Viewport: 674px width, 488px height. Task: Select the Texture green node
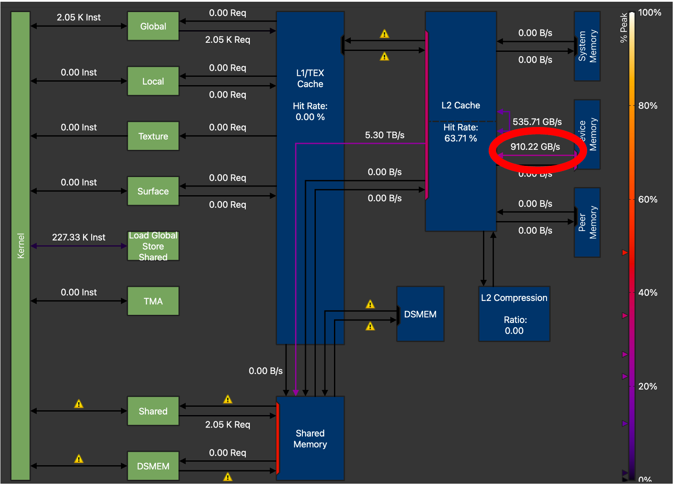153,136
